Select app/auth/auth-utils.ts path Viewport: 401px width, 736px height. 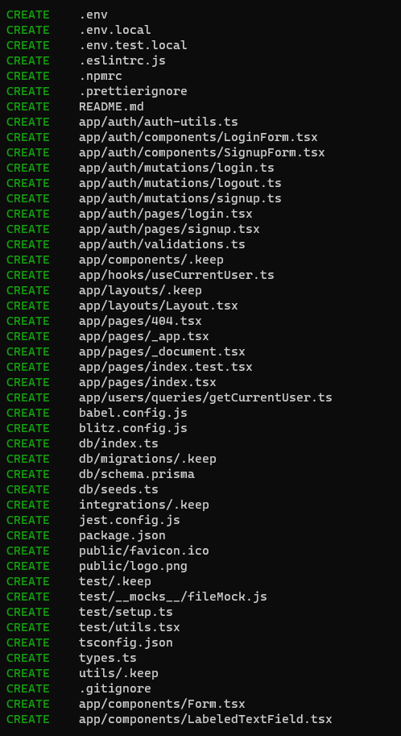159,122
